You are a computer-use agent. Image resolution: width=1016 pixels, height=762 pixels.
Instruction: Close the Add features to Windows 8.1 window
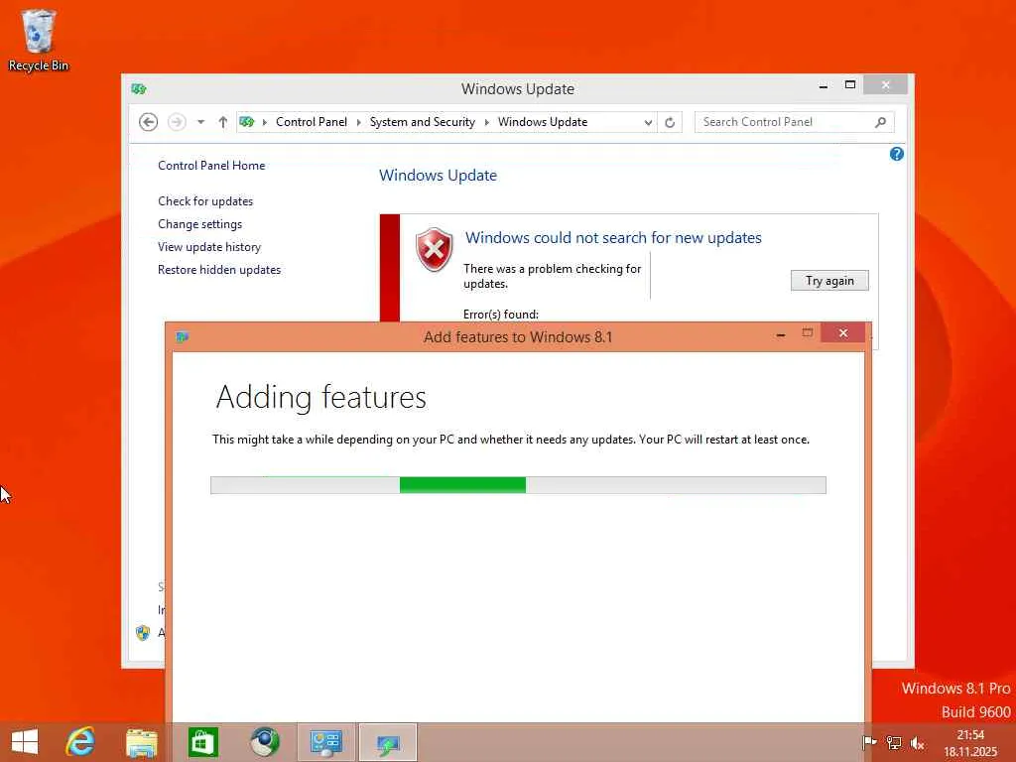point(843,332)
